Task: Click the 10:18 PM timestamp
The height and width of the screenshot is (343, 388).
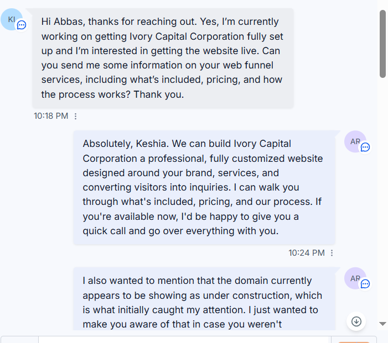Action: [51, 116]
